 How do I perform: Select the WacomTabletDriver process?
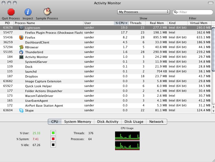click(x=106, y=96)
